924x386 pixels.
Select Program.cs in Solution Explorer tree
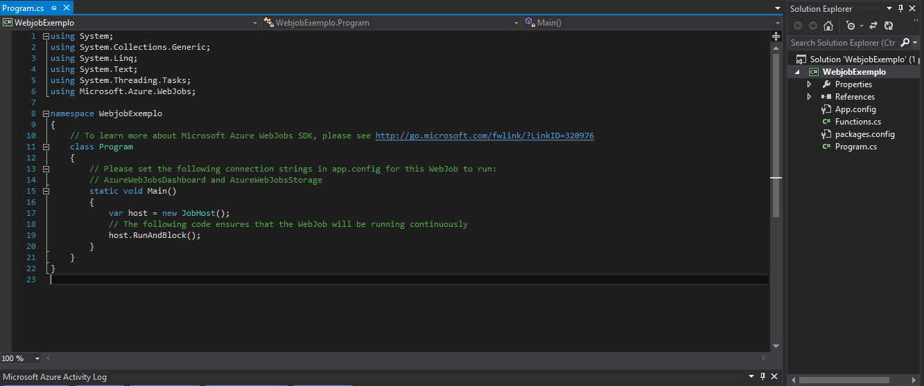click(855, 147)
